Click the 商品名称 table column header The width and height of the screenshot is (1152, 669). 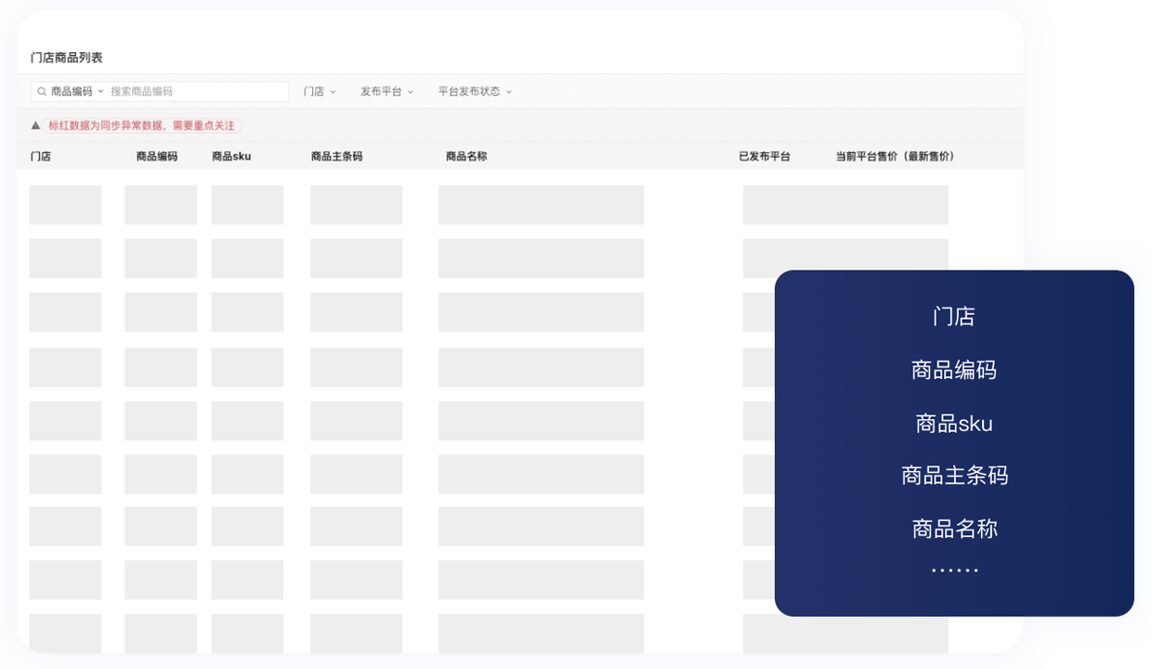point(466,156)
